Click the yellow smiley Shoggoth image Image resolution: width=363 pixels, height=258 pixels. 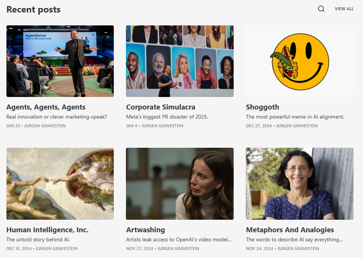pos(300,61)
